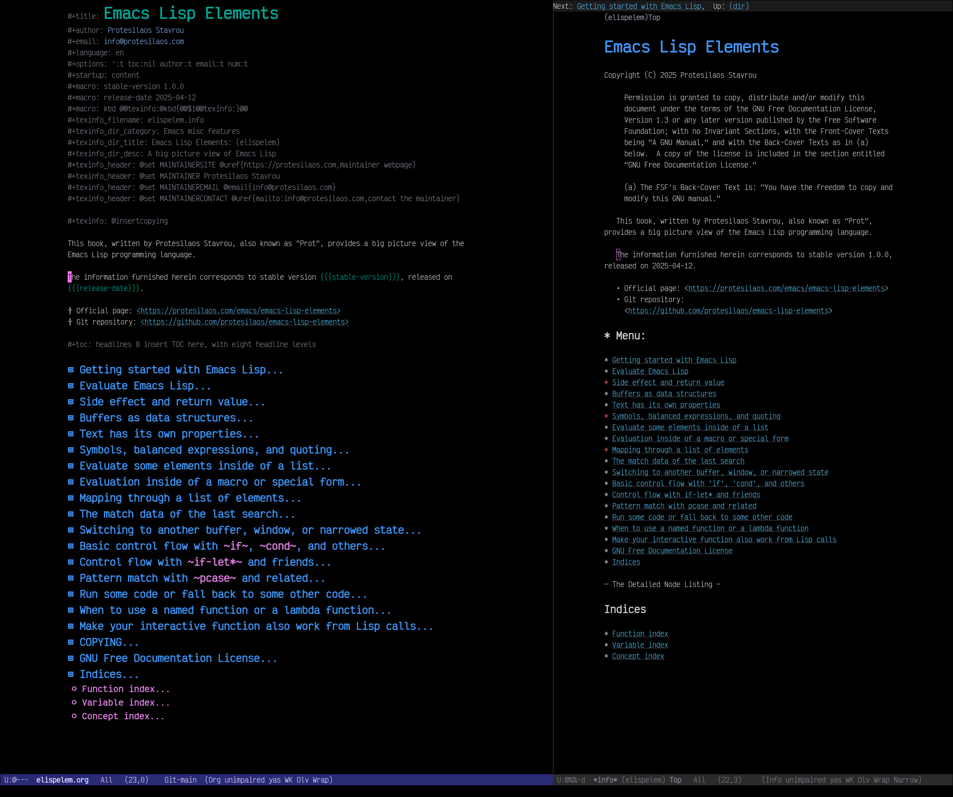Open When to use a named function menu entry
Screen dimensions: 953x797
click(710, 528)
